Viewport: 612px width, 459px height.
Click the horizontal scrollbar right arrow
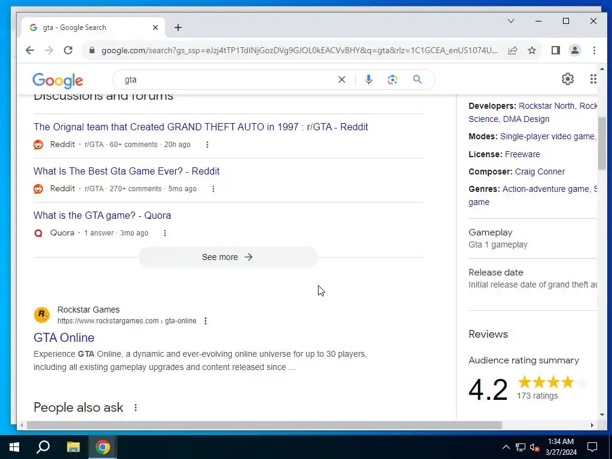pos(592,425)
